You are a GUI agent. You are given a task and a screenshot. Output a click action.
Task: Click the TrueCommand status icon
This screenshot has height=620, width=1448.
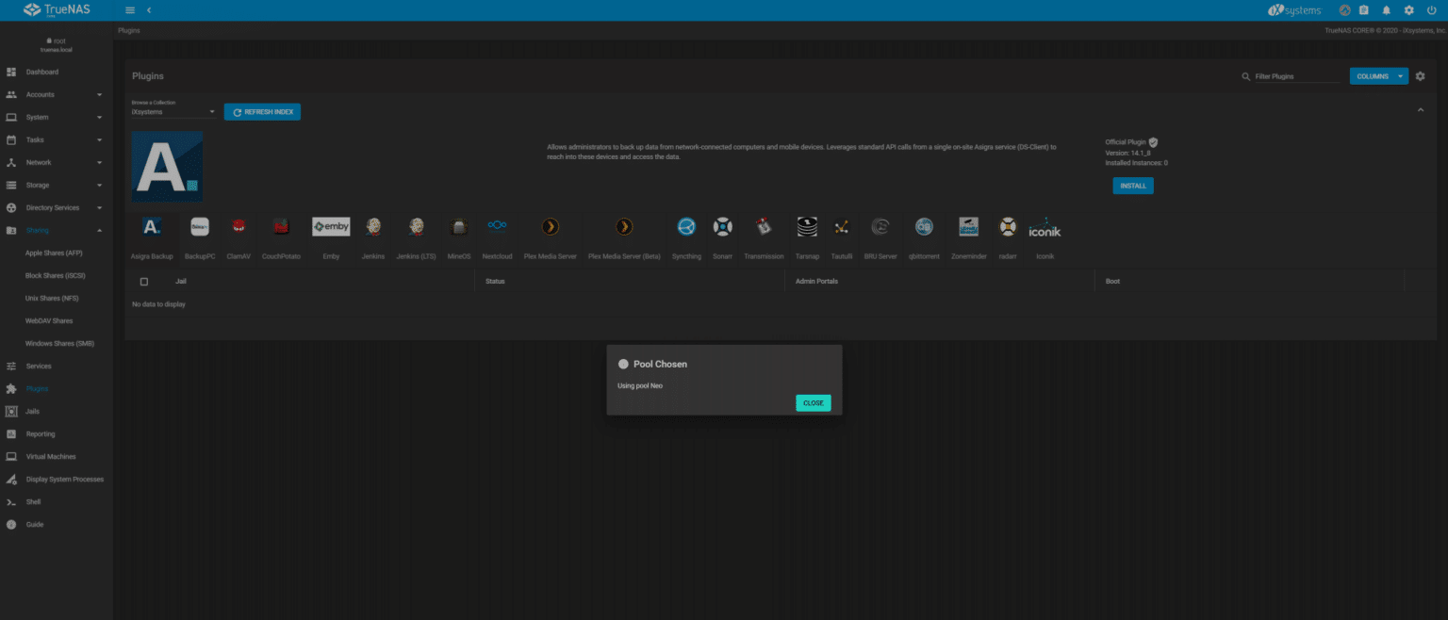point(1344,10)
